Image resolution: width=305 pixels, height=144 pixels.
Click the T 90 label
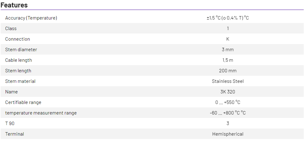(10, 124)
